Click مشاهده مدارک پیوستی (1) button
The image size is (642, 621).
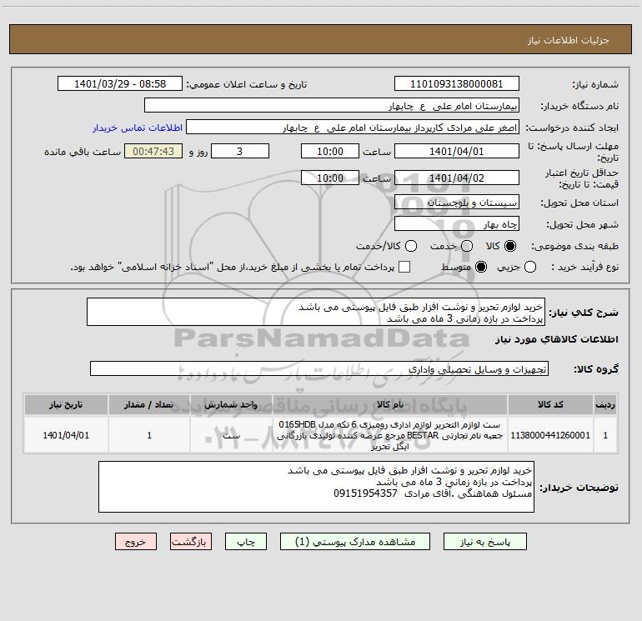click(x=355, y=542)
